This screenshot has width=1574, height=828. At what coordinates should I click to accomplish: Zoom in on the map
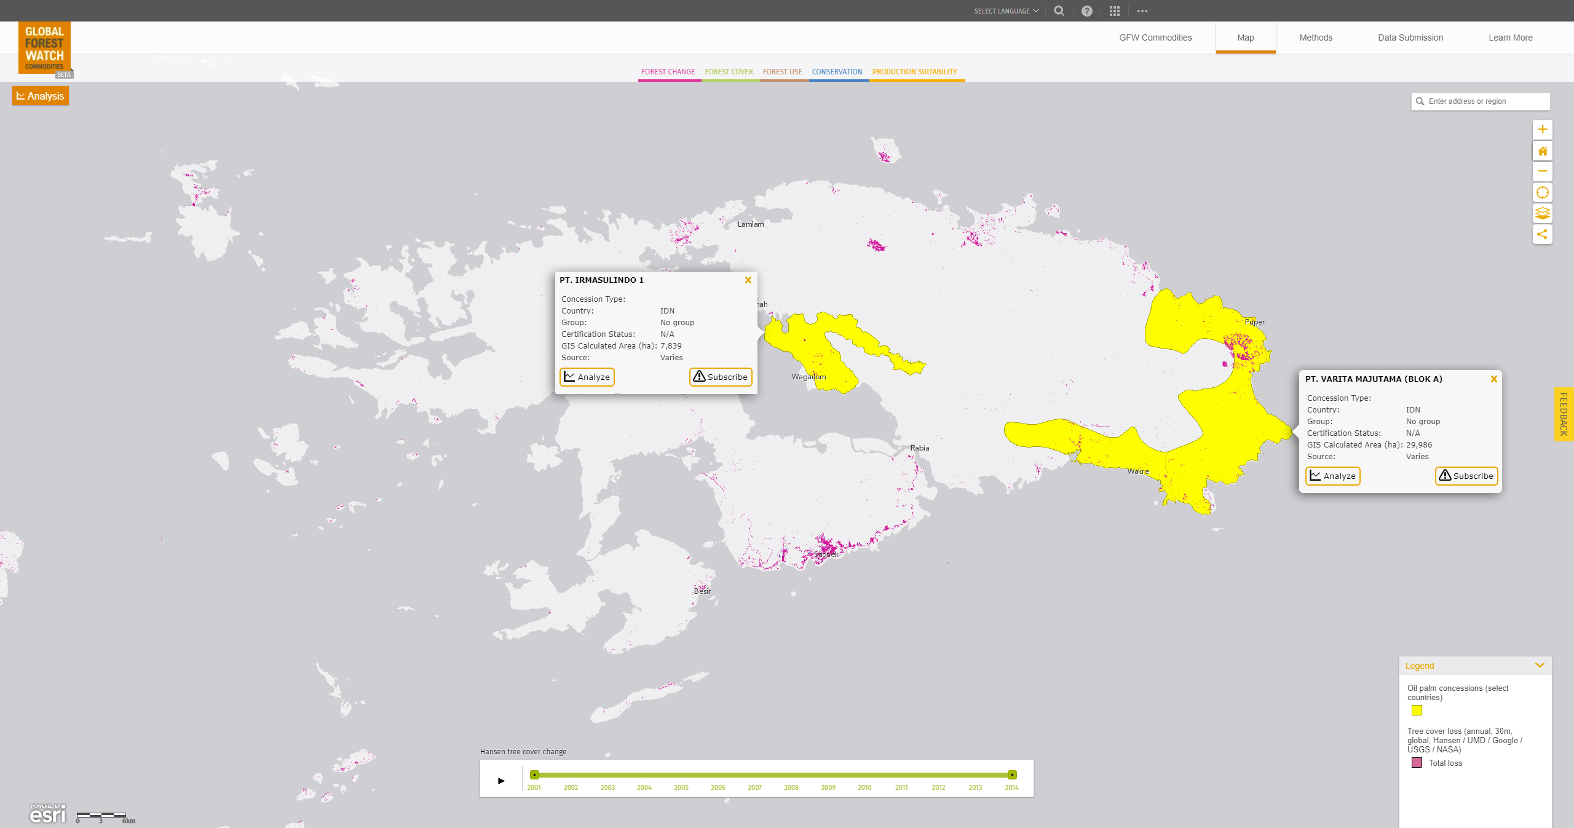coord(1542,130)
